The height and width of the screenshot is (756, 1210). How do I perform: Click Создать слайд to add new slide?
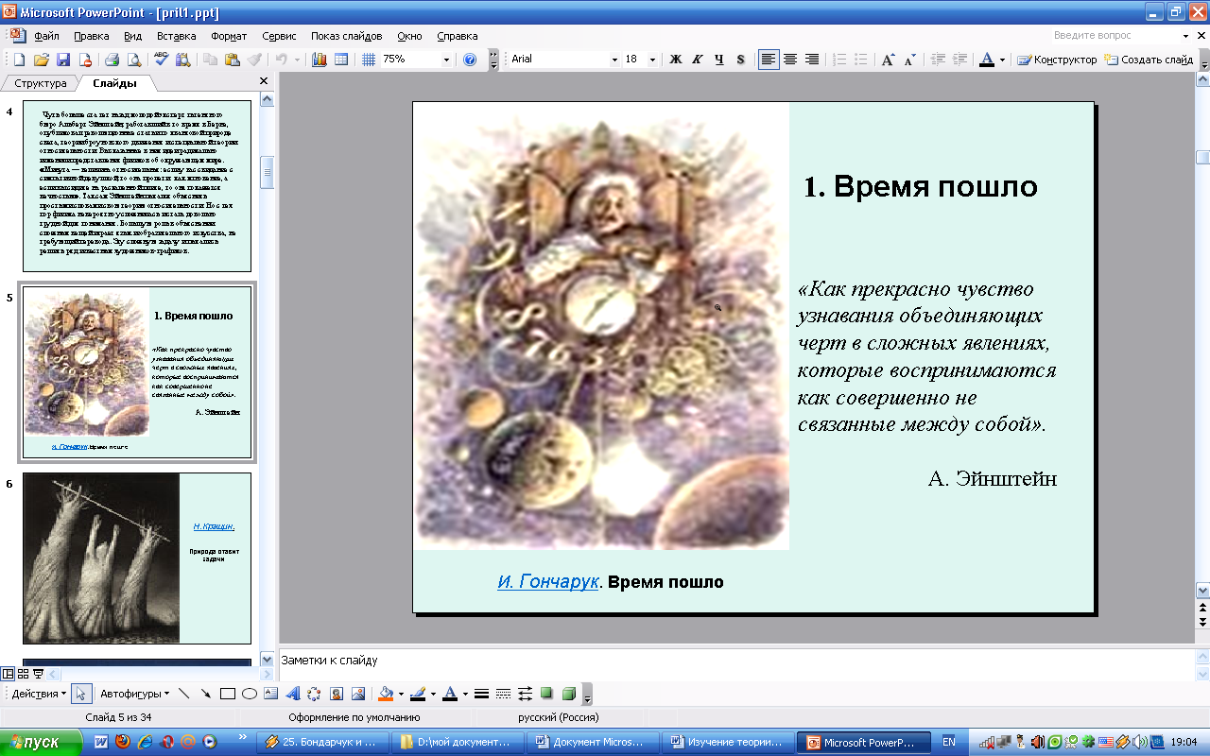[1149, 60]
